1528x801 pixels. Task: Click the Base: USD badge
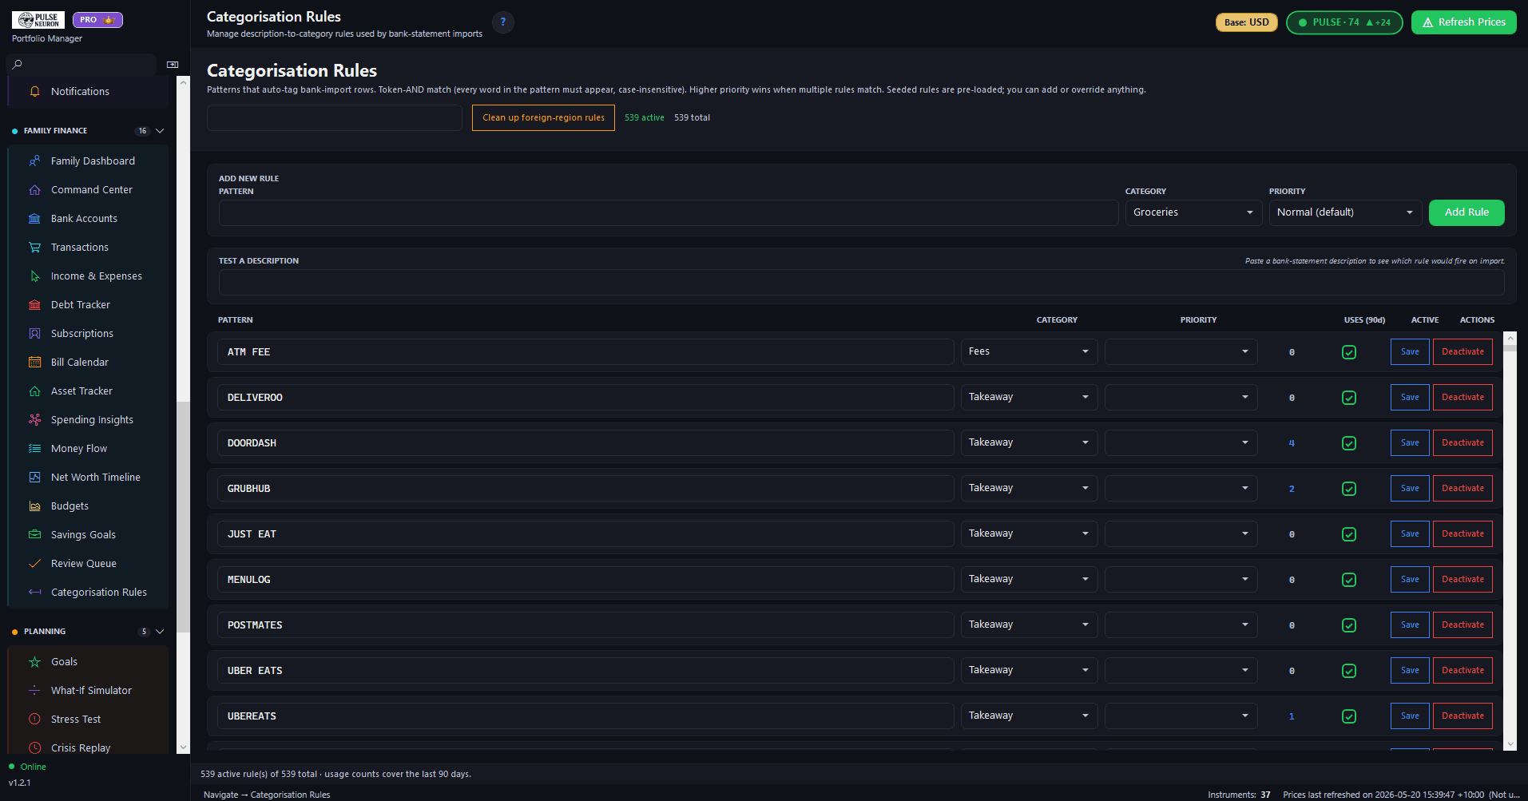tap(1246, 22)
